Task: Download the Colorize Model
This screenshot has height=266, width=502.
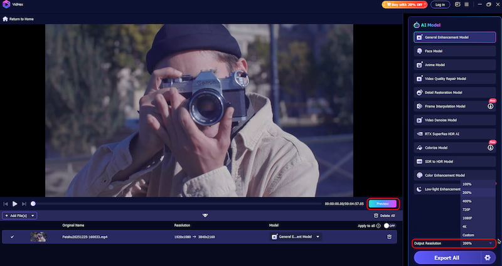Action: [x=490, y=148]
